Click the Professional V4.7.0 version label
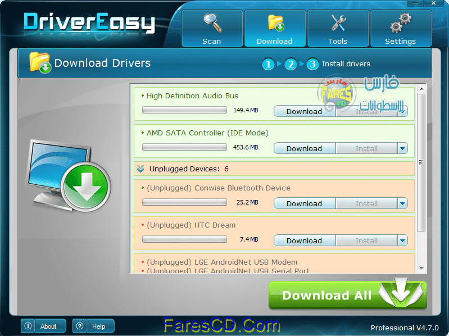The width and height of the screenshot is (449, 336). click(405, 328)
